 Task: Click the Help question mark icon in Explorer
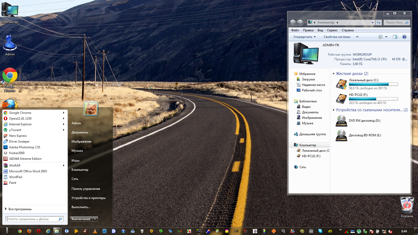click(x=404, y=37)
